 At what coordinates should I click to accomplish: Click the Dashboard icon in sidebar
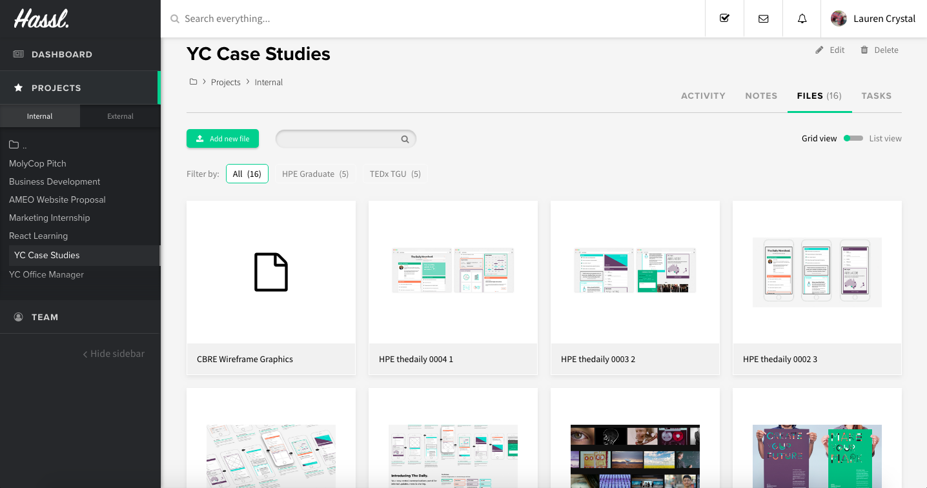click(19, 54)
